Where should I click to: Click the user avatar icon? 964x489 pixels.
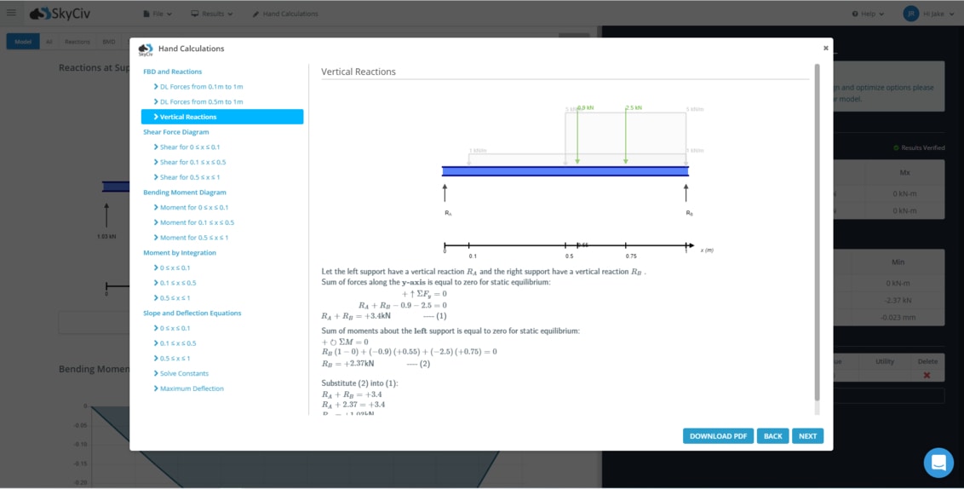coord(910,14)
